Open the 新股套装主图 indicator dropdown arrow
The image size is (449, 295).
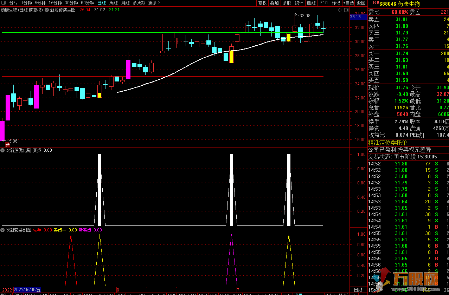[x=47, y=10]
